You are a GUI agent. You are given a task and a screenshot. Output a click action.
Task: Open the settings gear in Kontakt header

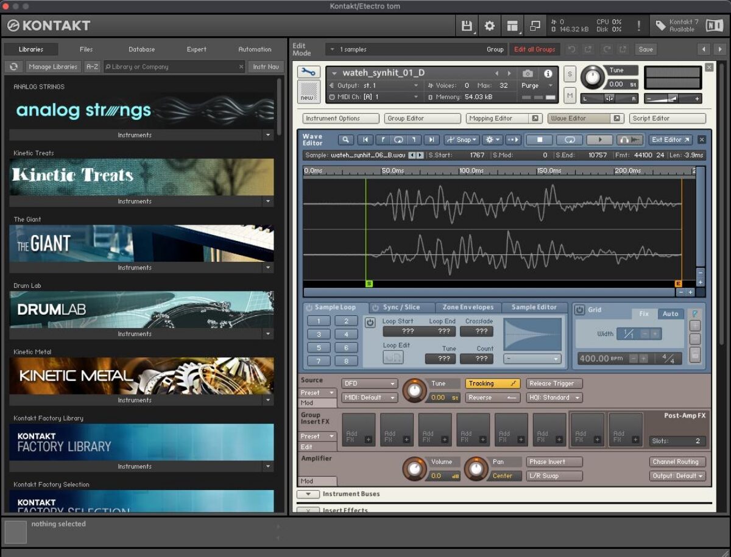coord(489,26)
